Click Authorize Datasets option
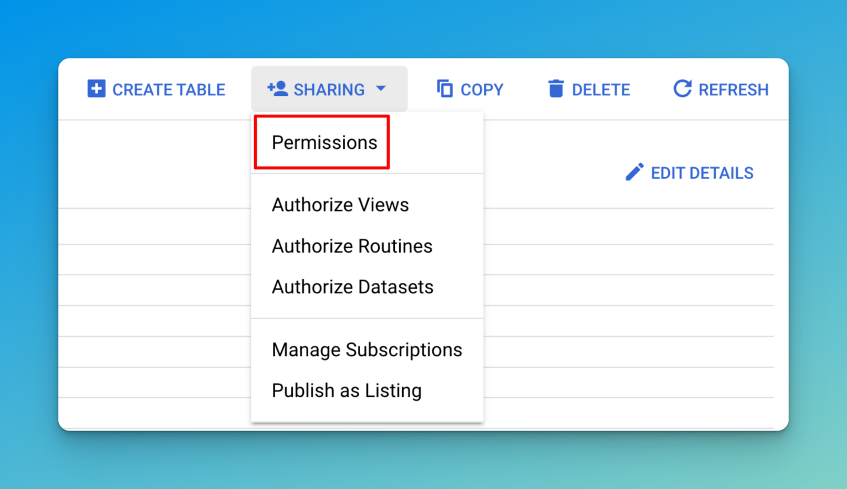The image size is (847, 489). click(352, 287)
